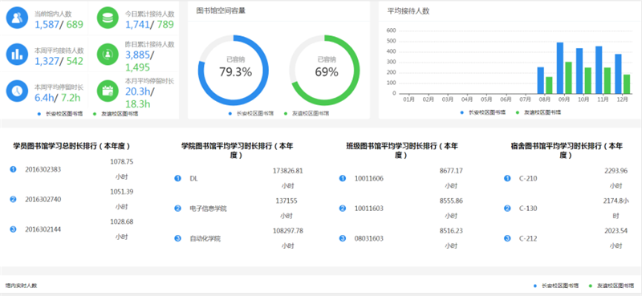642x296 pixels.
Task: Click rank 2 badge beside 电子信息学院
Action: click(177, 209)
